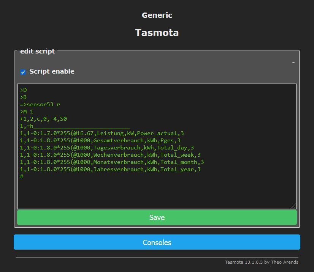Click the Wochenverbrauch Total_week line
The width and height of the screenshot is (314, 272).
(x=110, y=155)
